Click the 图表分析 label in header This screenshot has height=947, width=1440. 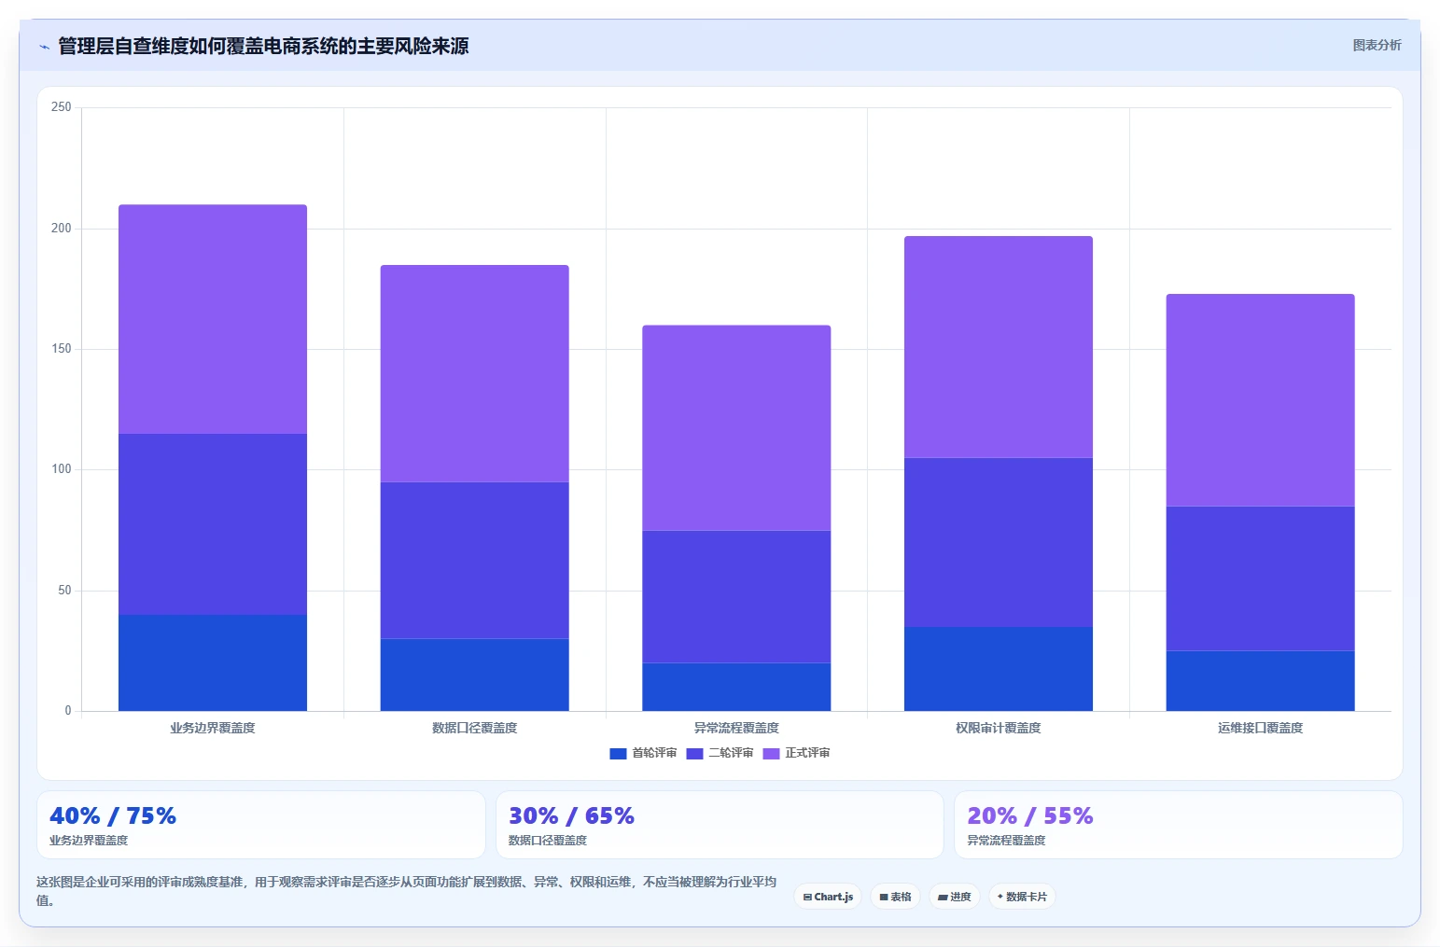pyautogui.click(x=1377, y=45)
